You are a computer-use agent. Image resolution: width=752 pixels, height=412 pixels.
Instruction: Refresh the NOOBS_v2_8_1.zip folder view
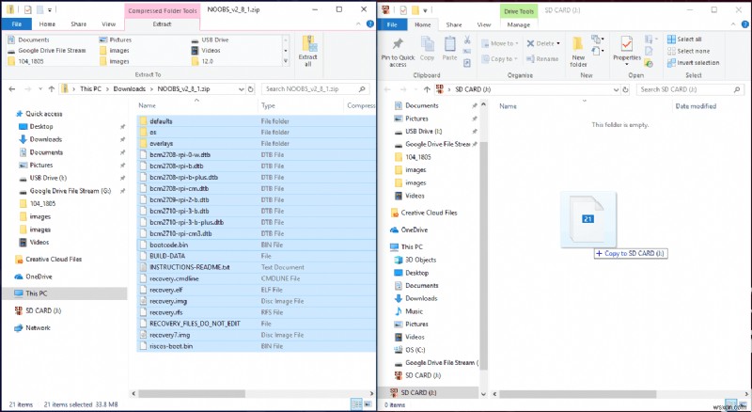pyautogui.click(x=250, y=88)
